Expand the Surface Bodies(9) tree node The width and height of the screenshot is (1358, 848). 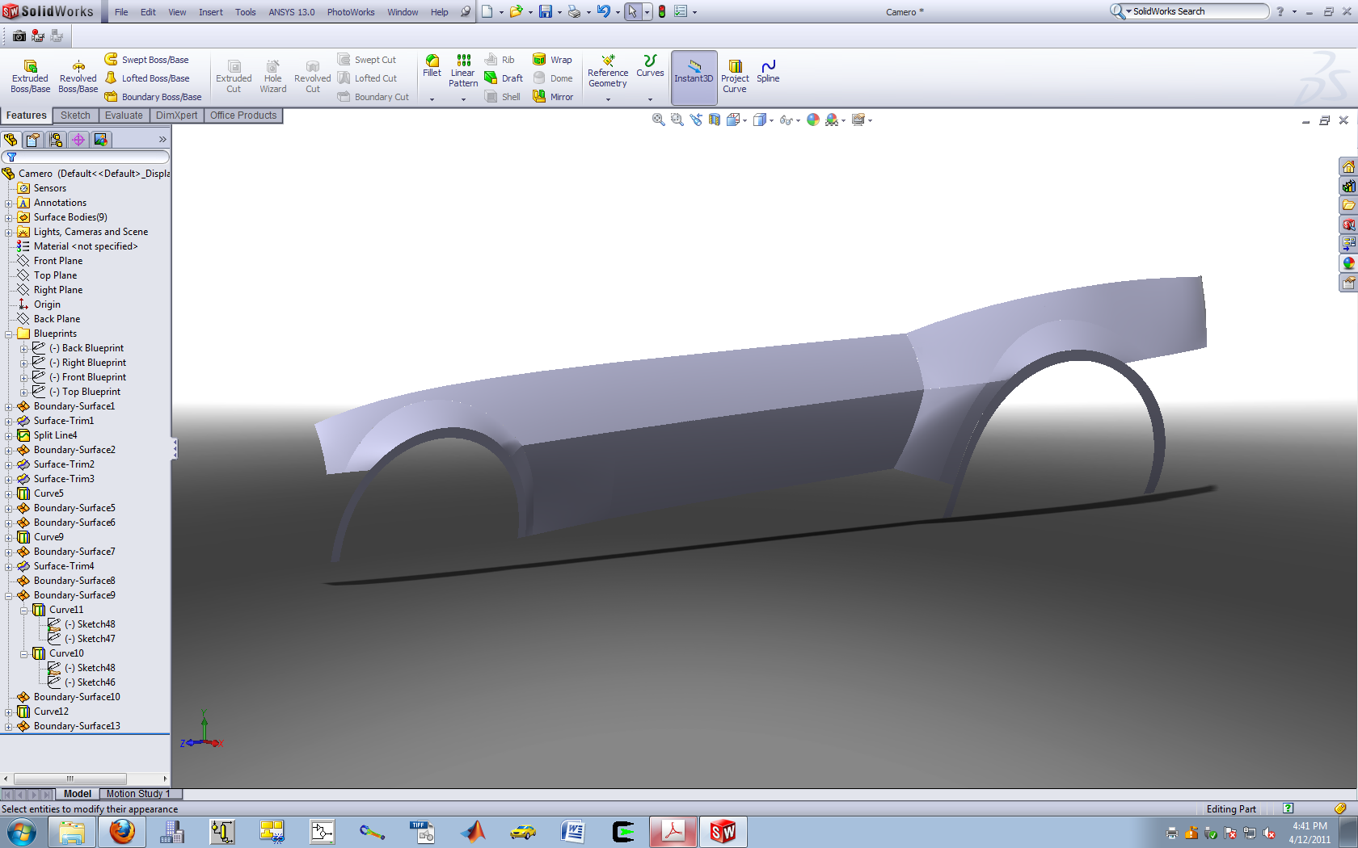coord(9,217)
